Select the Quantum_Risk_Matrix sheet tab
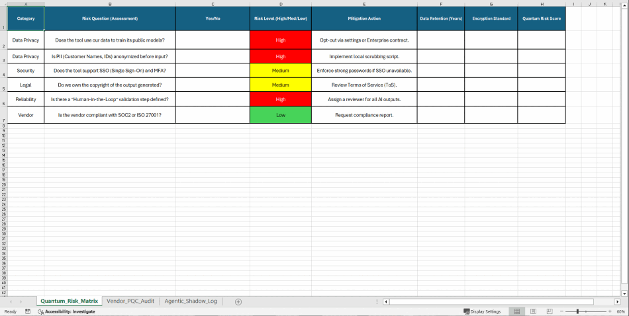This screenshot has height=316, width=629. (x=69, y=301)
